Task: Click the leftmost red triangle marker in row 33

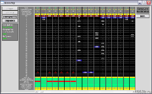Action: [x=38, y=72]
